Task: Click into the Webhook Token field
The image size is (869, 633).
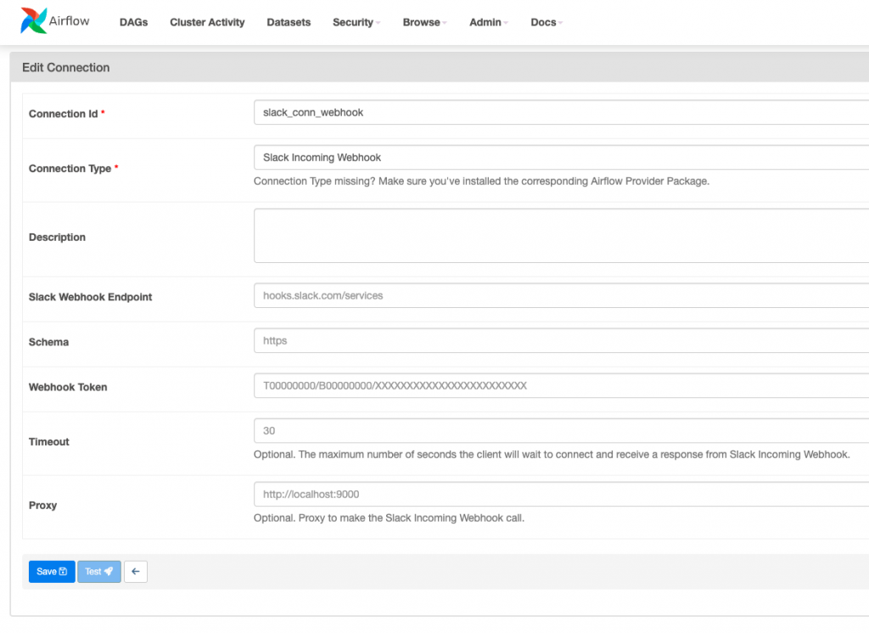Action: pyautogui.click(x=560, y=385)
